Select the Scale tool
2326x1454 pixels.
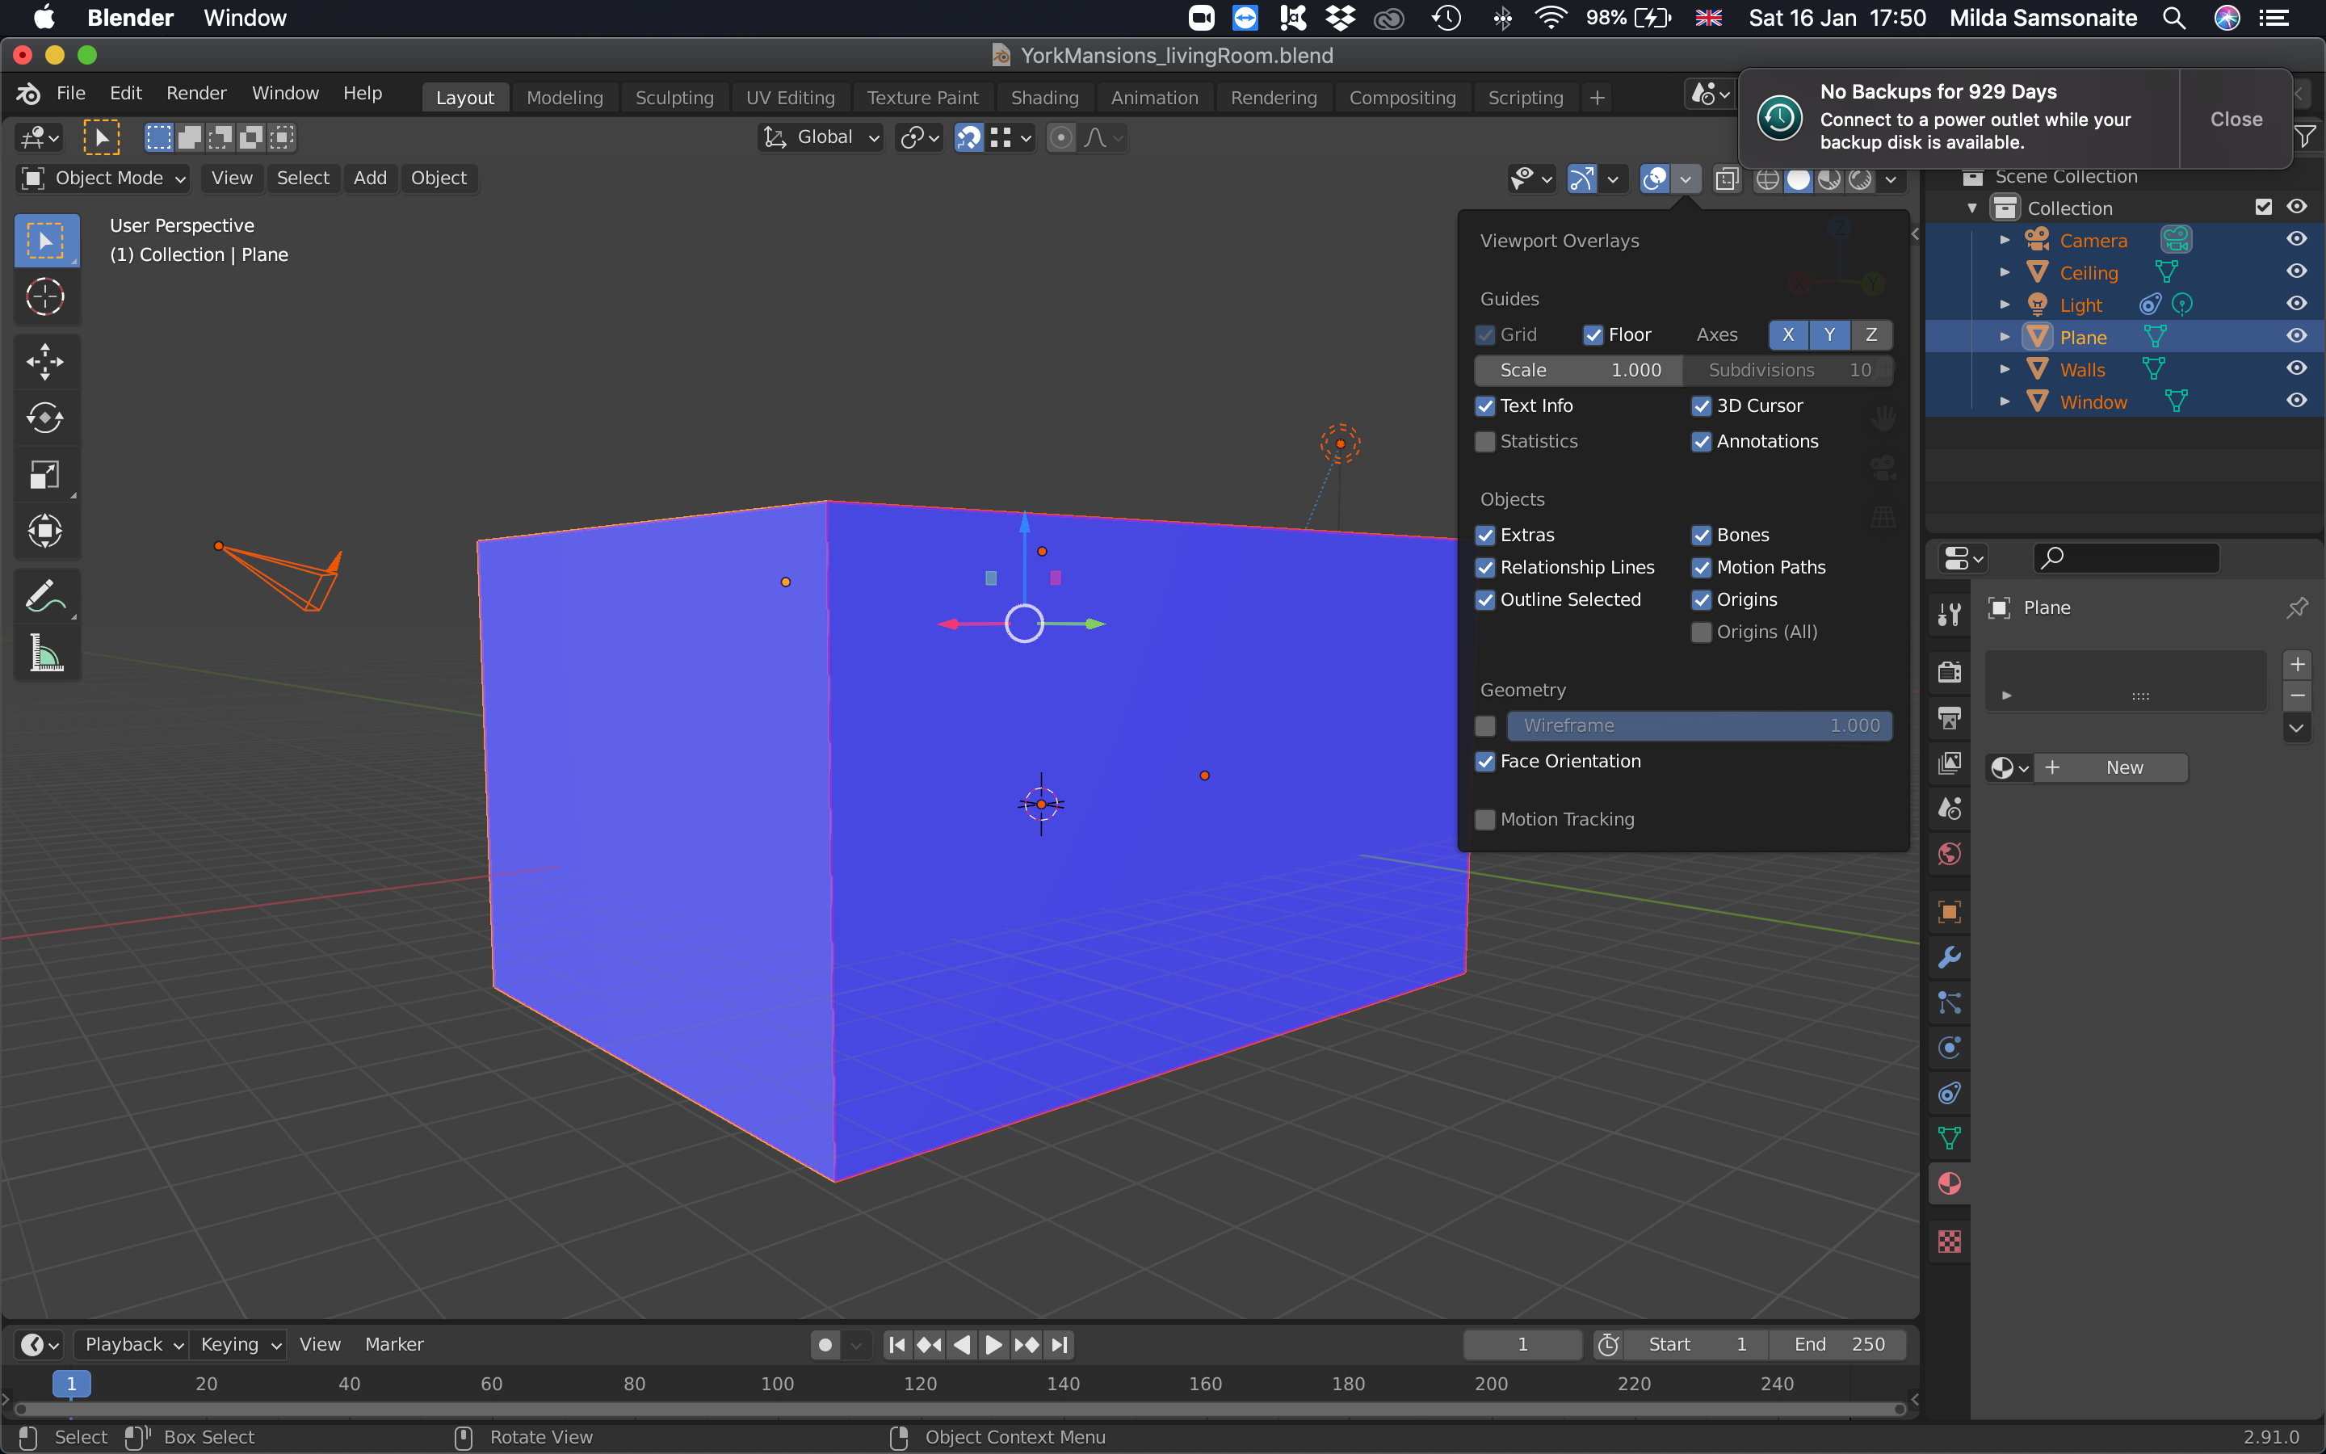click(44, 474)
